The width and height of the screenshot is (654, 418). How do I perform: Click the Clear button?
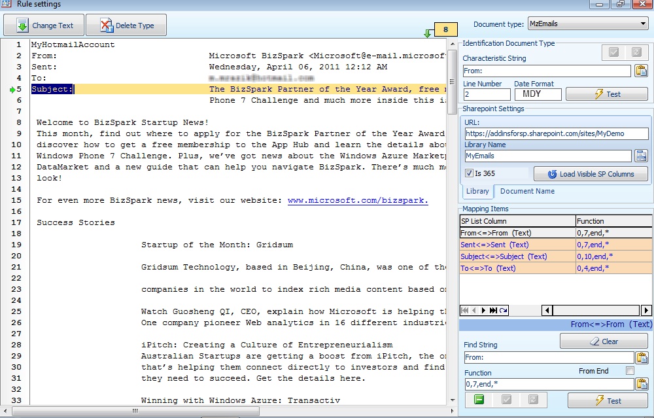(604, 341)
